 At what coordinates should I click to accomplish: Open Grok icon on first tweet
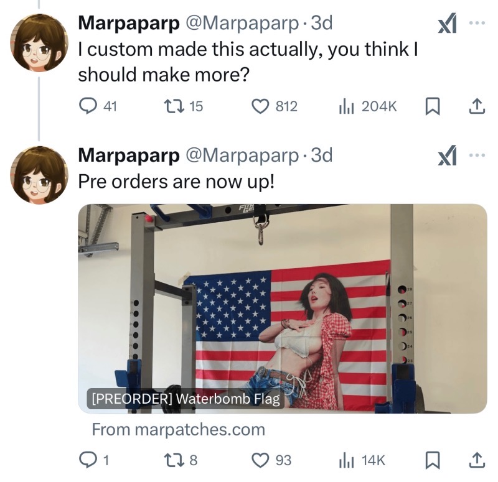(447, 23)
